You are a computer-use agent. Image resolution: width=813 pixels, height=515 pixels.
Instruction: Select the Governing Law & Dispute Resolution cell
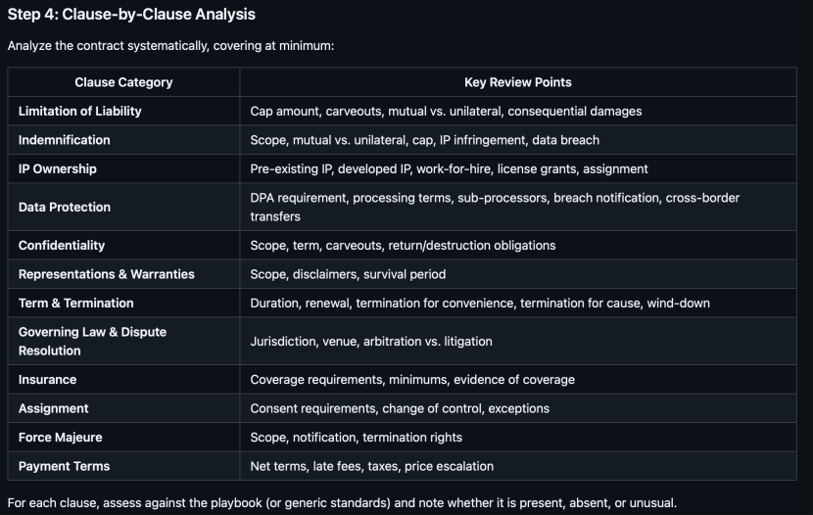[93, 341]
